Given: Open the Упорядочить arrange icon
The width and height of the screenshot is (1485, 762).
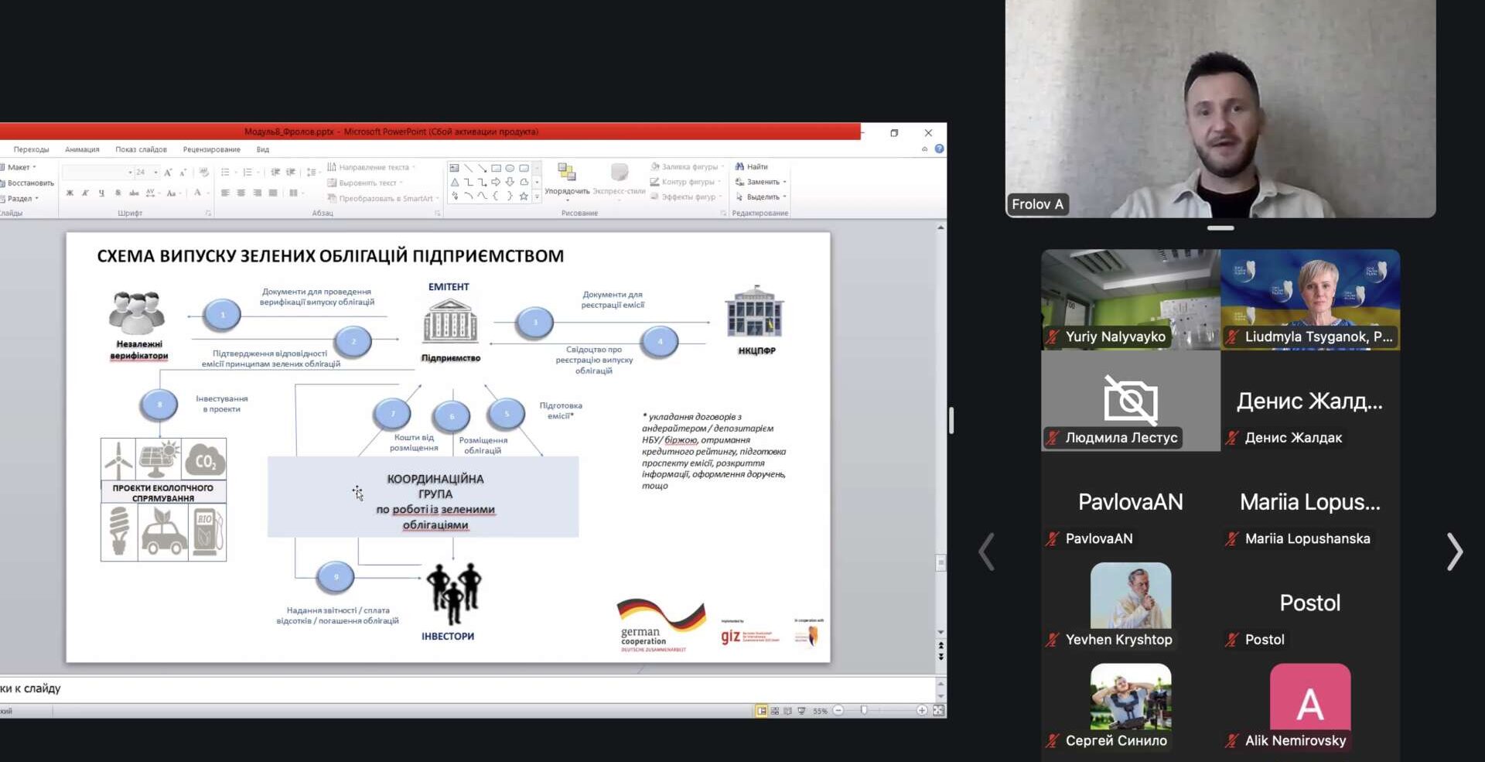Looking at the screenshot, I should click(x=567, y=173).
